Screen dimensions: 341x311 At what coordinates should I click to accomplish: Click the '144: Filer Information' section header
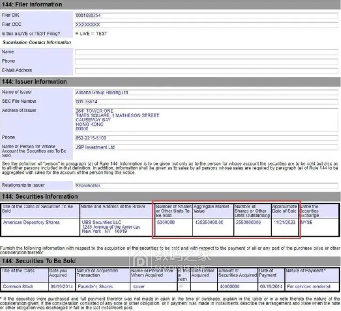point(170,5)
